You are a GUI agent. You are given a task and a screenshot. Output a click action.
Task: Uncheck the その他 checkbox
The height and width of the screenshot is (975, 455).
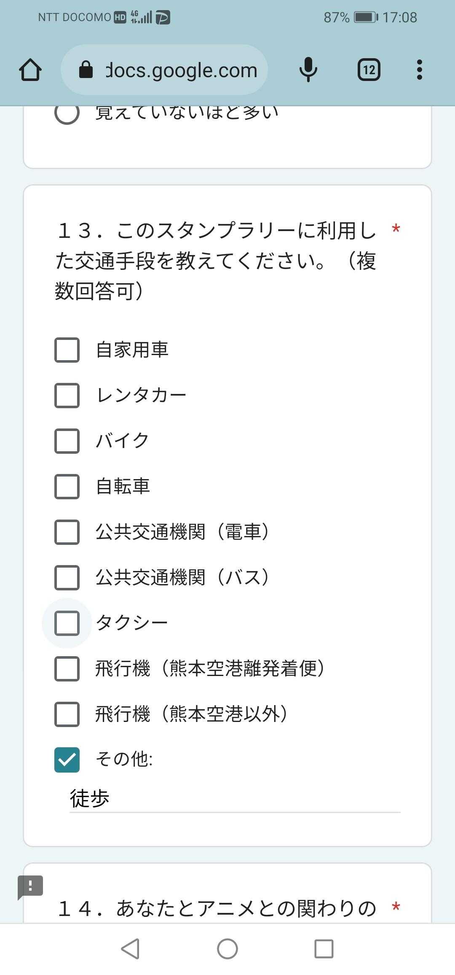click(x=67, y=760)
